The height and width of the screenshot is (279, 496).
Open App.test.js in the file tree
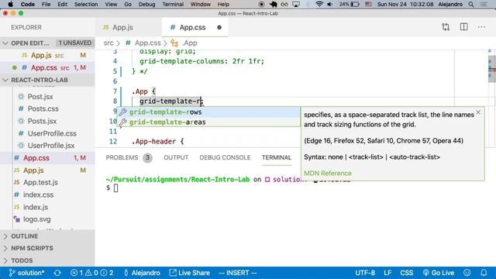click(x=40, y=183)
